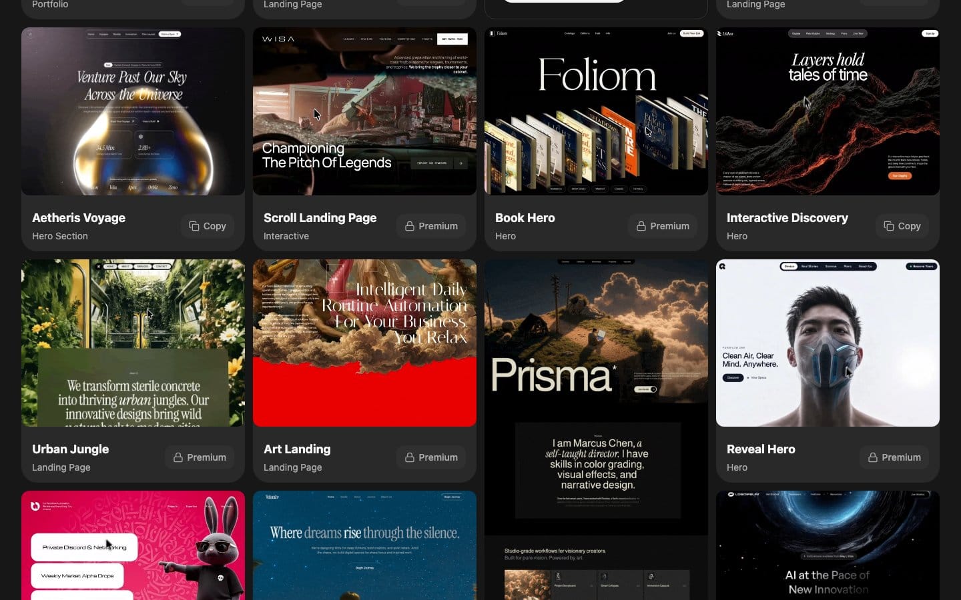961x600 pixels.
Task: Open the Reveal Hero masked man thumbnail
Action: [828, 343]
